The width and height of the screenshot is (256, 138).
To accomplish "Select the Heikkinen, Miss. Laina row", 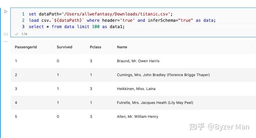I will (136, 89).
